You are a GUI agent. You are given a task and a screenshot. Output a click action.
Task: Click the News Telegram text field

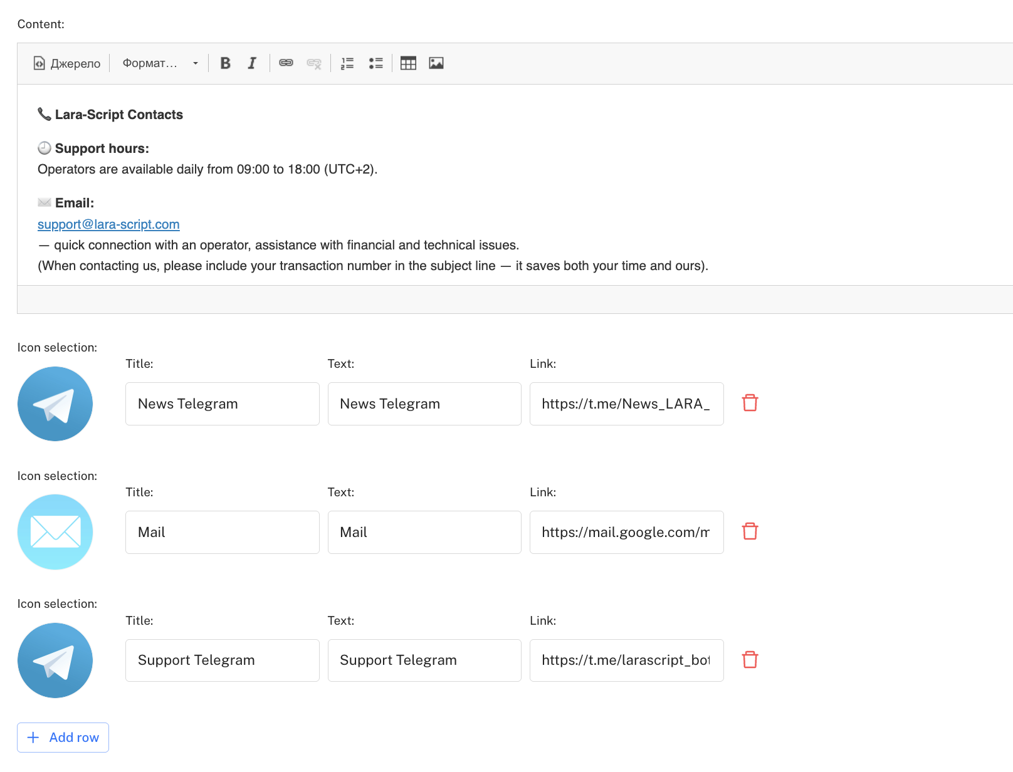[424, 404]
